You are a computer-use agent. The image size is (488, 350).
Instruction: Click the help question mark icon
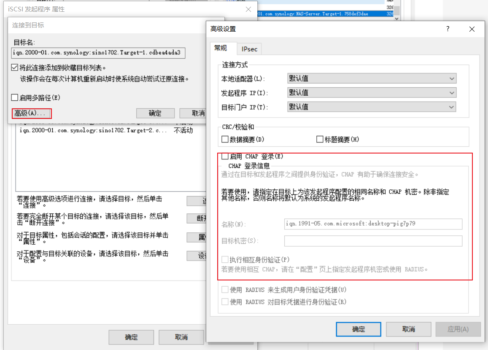(x=448, y=29)
